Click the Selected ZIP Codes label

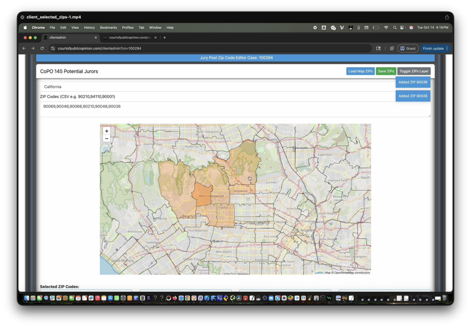tap(59, 287)
